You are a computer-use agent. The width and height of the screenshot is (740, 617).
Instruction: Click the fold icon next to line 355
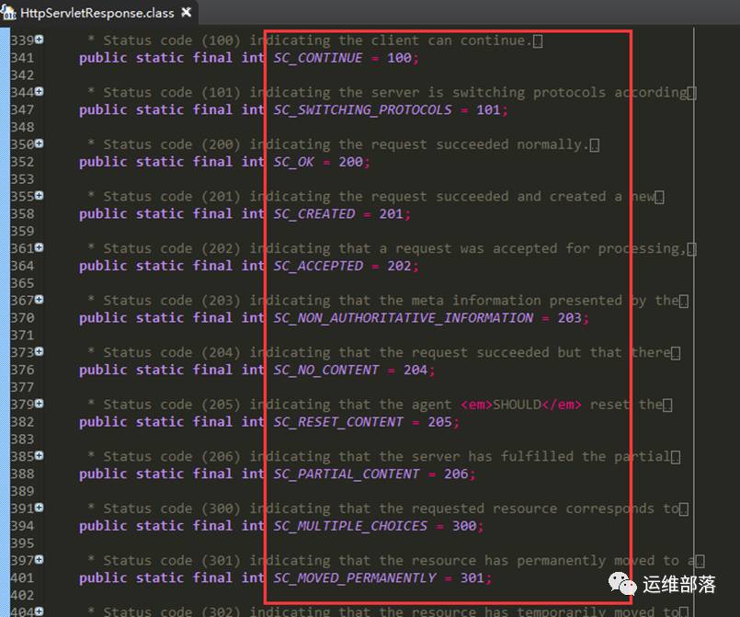(38, 196)
